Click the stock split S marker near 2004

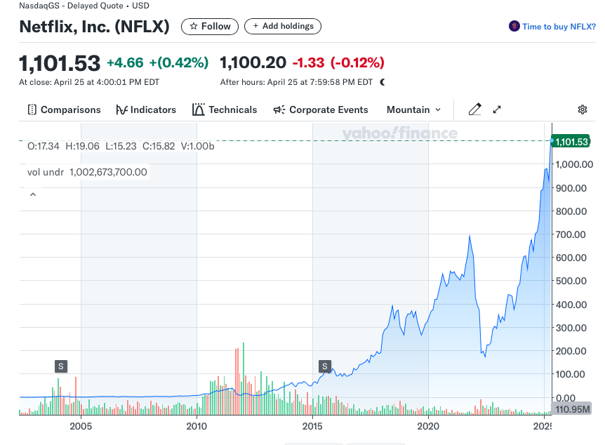point(61,366)
